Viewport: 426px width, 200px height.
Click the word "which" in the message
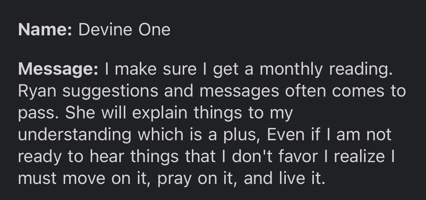pyautogui.click(x=161, y=134)
